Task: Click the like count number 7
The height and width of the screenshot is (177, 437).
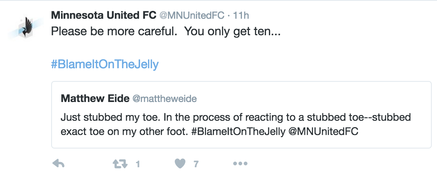Action: (196, 164)
